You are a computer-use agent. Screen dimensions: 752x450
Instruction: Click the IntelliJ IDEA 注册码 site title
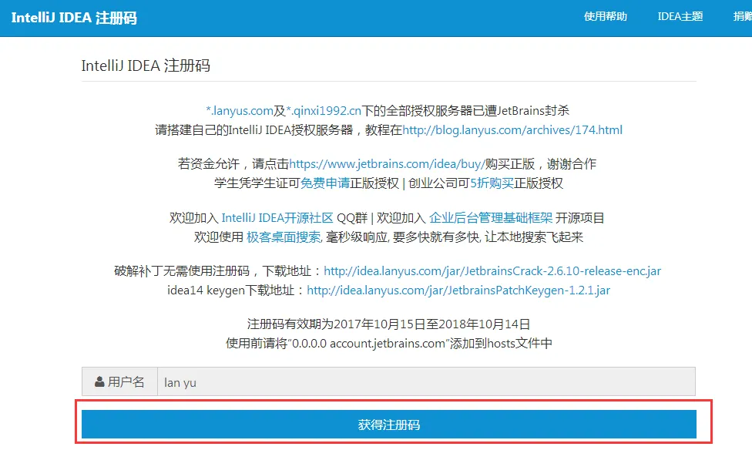[74, 18]
